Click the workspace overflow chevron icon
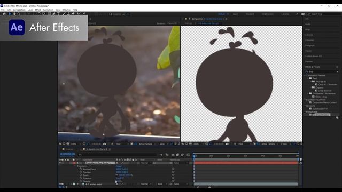The image size is (342, 192). (297, 14)
